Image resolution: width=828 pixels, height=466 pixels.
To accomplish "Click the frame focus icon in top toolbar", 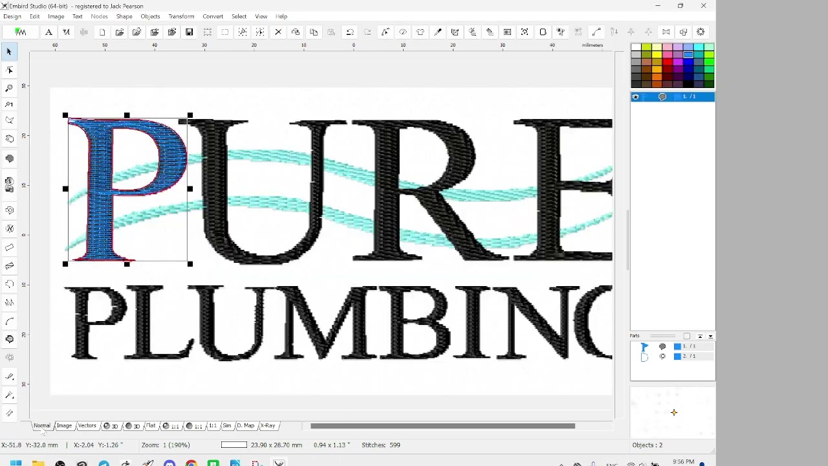I will (x=525, y=32).
